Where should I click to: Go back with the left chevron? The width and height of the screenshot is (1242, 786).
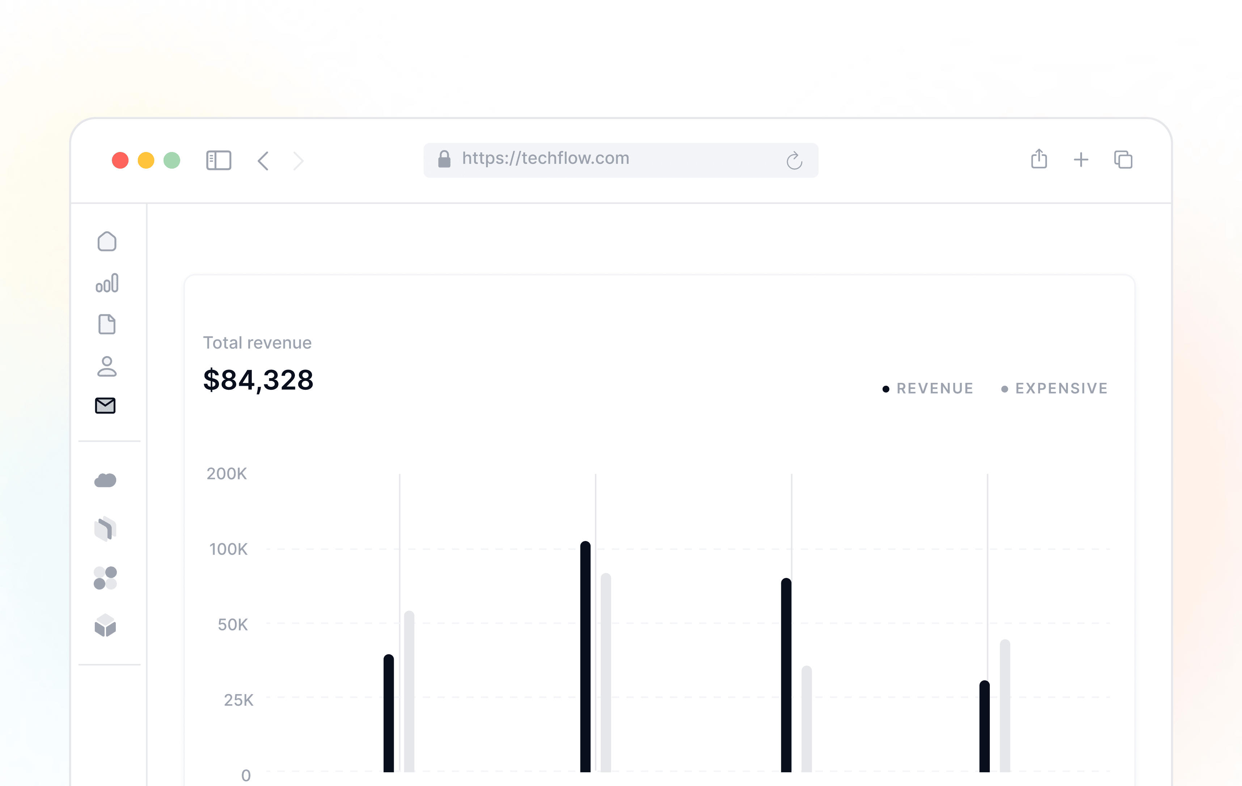click(x=263, y=160)
